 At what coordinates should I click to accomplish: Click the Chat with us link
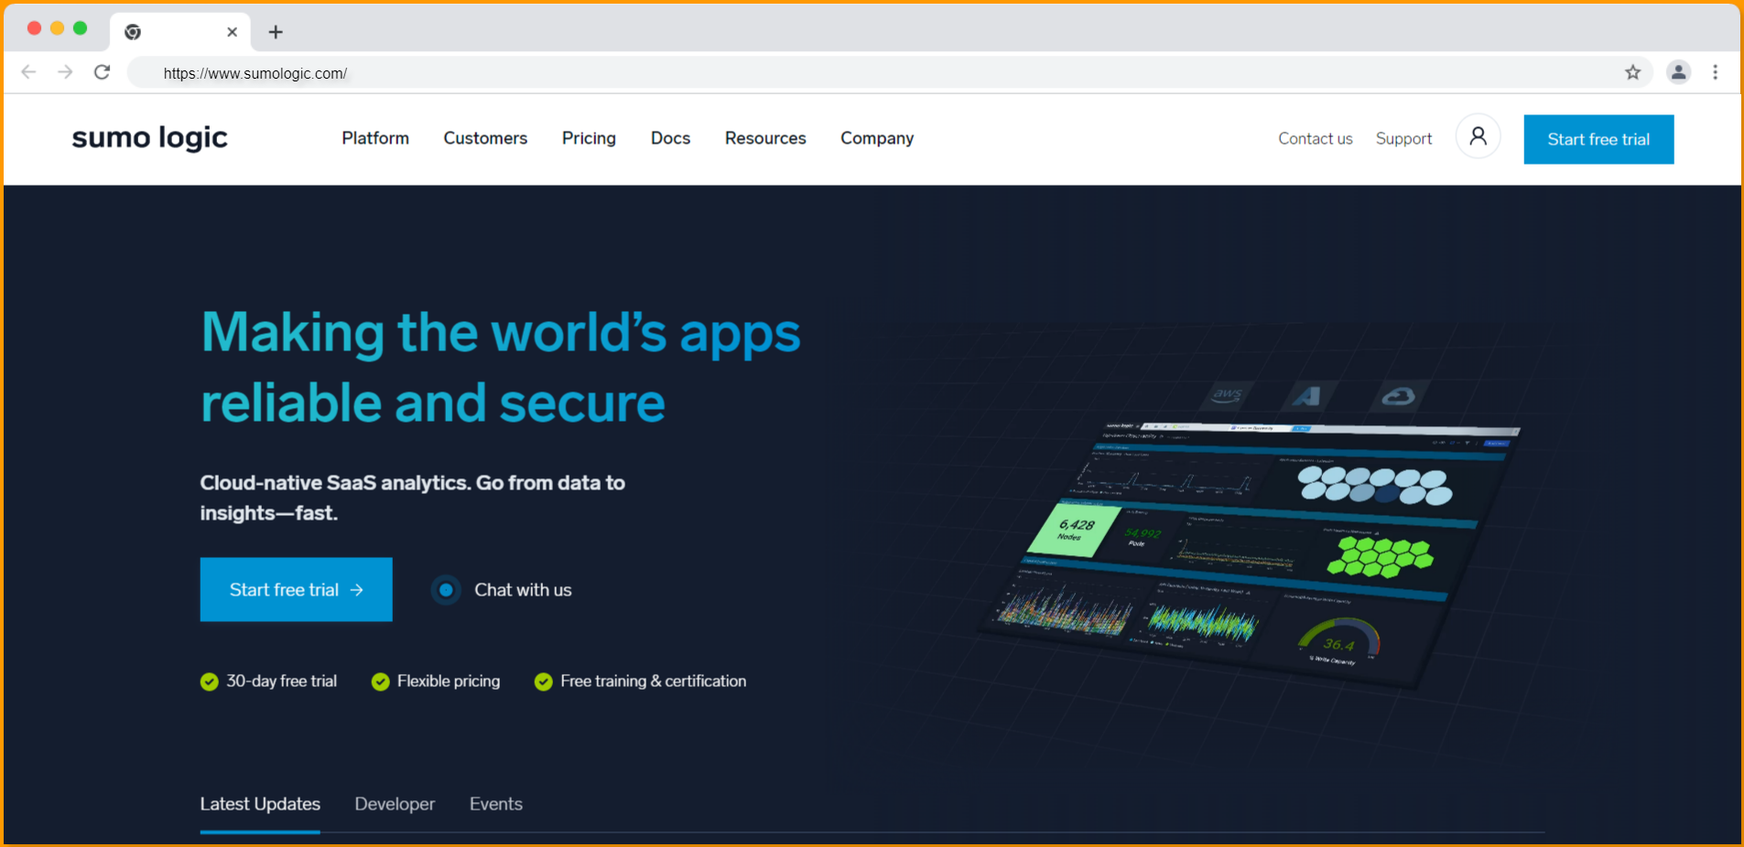[x=523, y=590]
